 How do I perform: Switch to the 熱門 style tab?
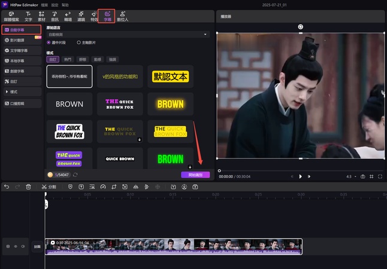coord(68,59)
